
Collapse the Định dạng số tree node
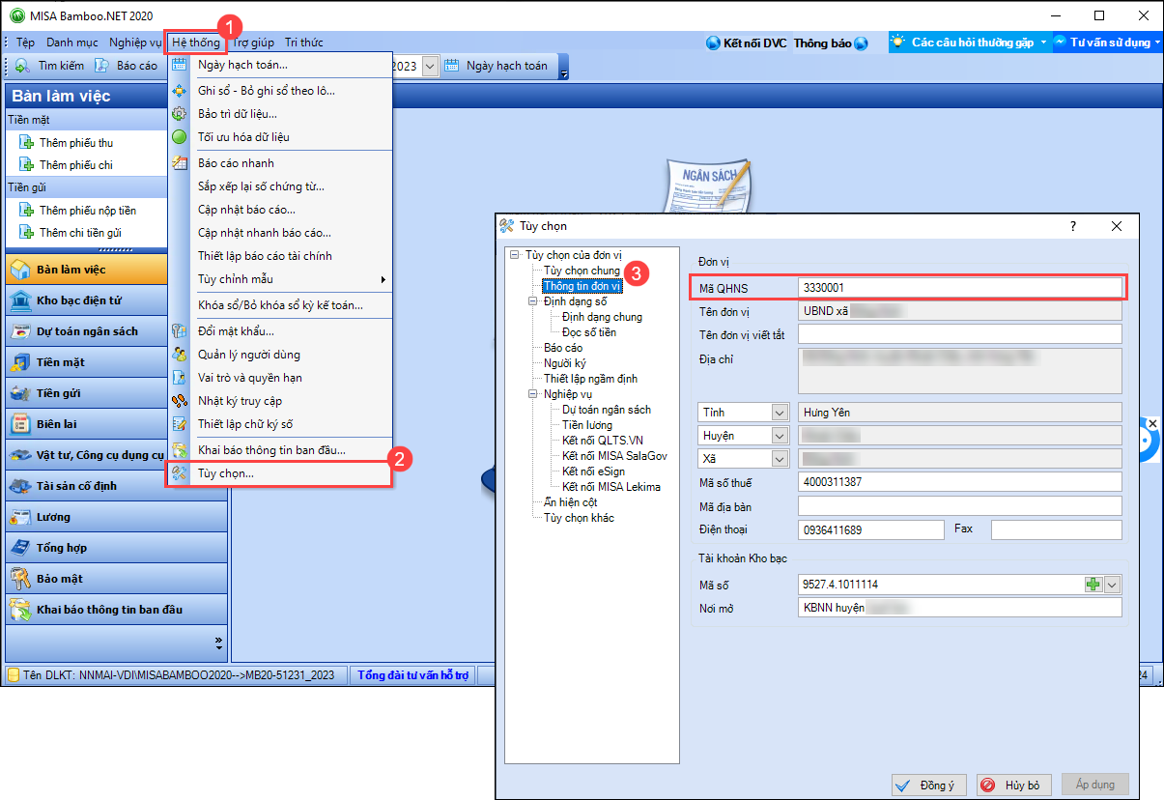[534, 301]
